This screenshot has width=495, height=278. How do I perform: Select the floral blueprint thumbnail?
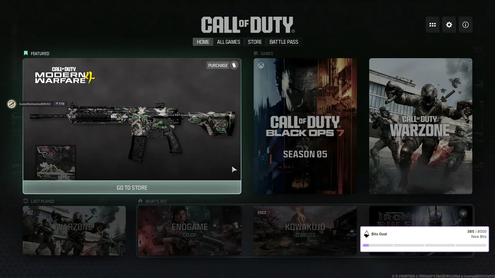pos(56,163)
